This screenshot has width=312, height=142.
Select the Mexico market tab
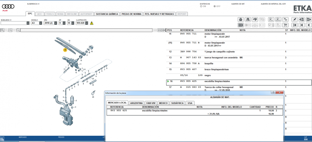(163, 103)
